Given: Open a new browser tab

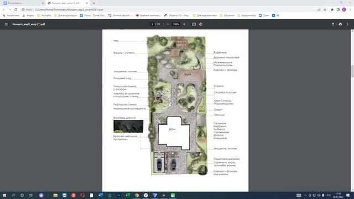Looking at the screenshot, I should [x=93, y=3].
